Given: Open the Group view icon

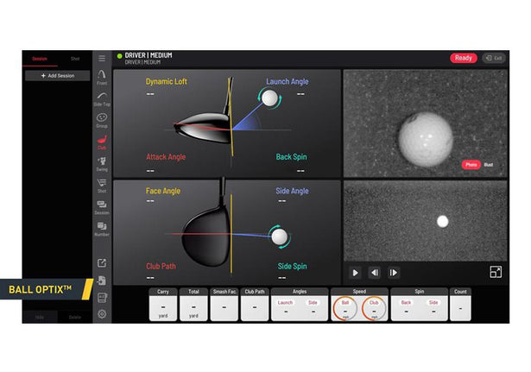Looking at the screenshot, I should point(102,120).
